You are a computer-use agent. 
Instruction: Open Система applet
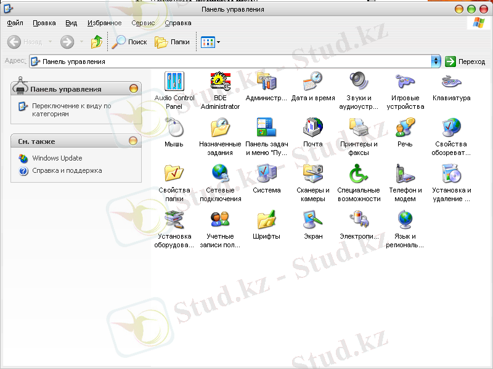coord(266,173)
